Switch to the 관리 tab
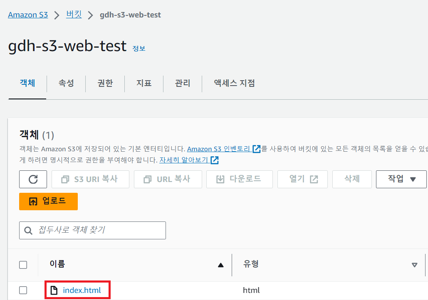The height and width of the screenshot is (300, 428). click(x=183, y=83)
